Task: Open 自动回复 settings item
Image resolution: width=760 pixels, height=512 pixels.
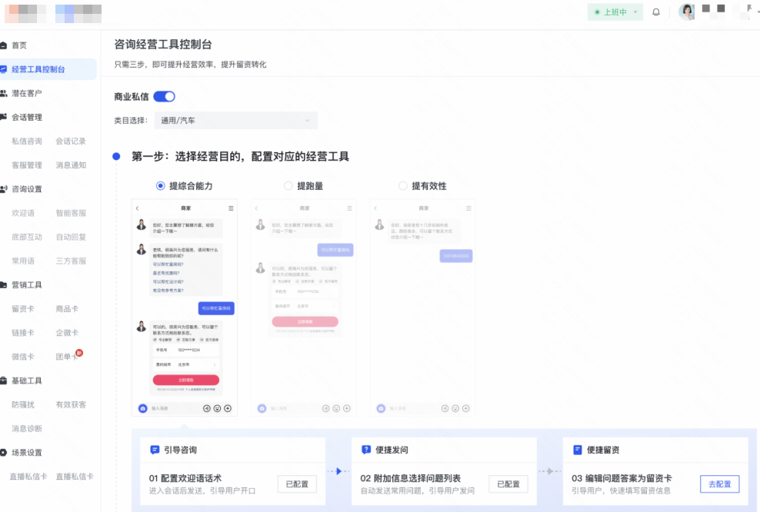Action: pyautogui.click(x=71, y=237)
